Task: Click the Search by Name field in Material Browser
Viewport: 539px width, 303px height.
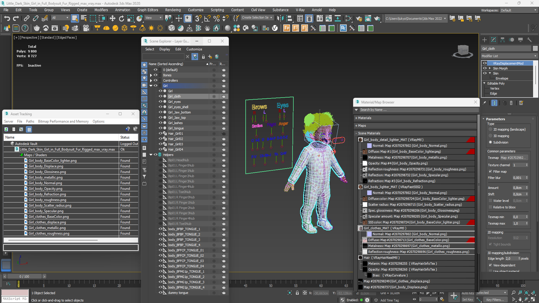Action: coord(419,110)
